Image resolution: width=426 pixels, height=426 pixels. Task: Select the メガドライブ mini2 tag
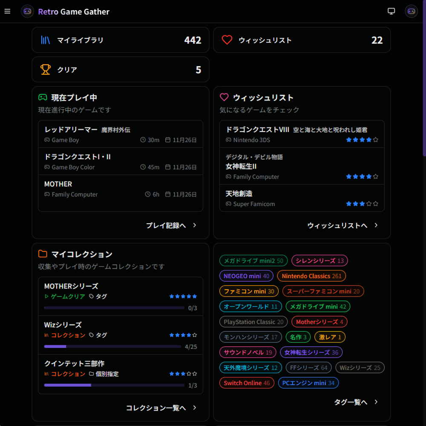pos(253,261)
